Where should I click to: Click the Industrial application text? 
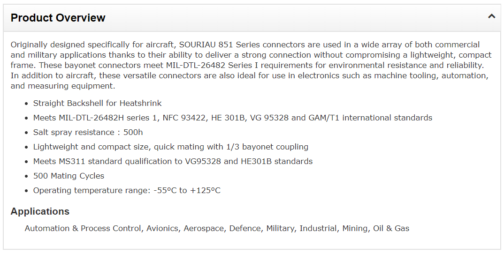(x=318, y=228)
